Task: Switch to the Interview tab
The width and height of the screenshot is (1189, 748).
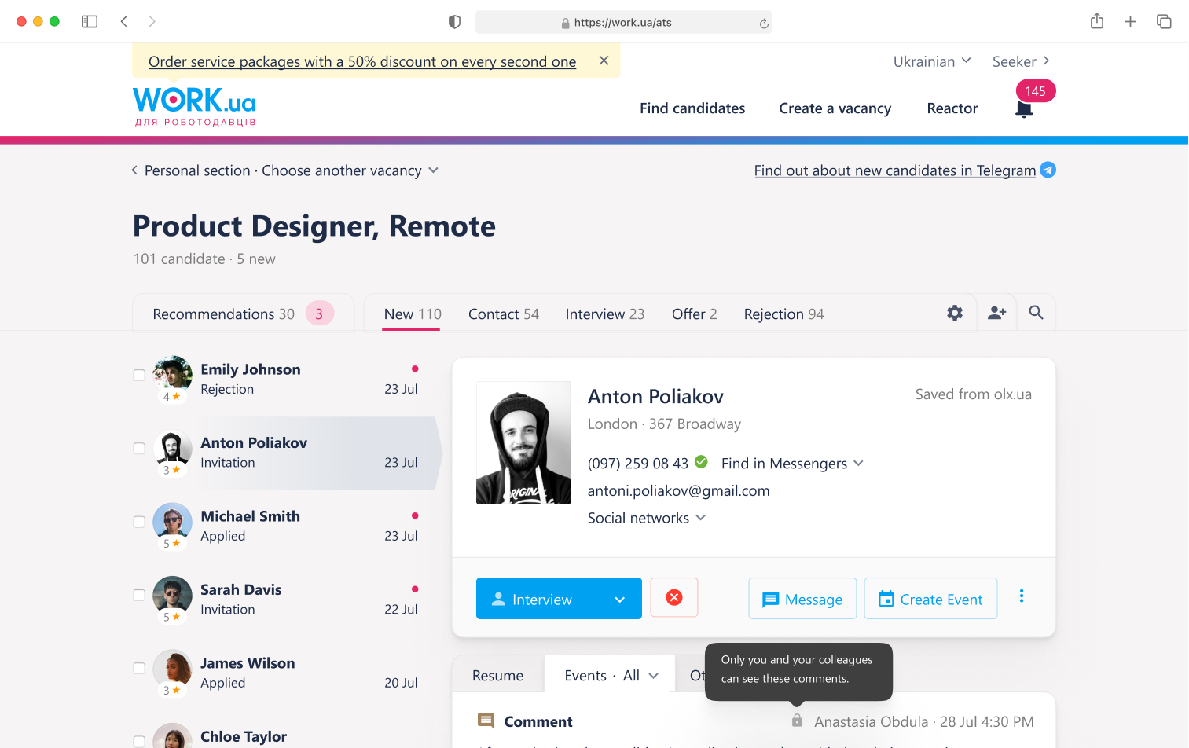Action: [604, 314]
